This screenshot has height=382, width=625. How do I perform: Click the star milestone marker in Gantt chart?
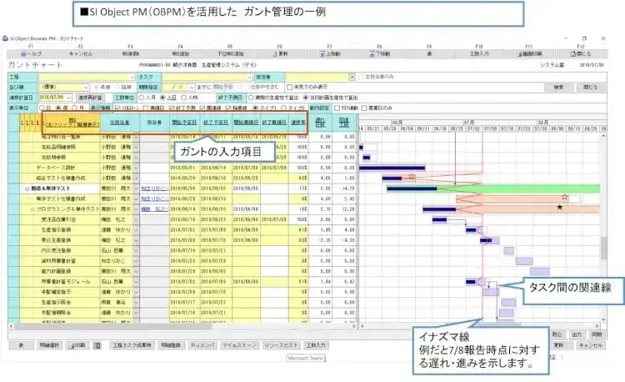pyautogui.click(x=559, y=207)
